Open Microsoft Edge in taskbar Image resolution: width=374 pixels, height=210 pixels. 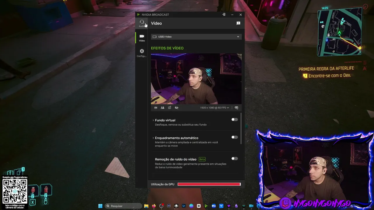coord(259,206)
